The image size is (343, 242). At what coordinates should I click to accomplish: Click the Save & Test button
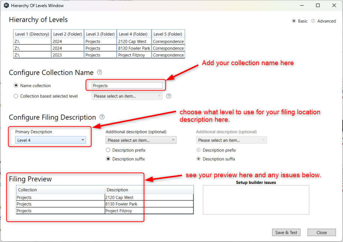click(286, 232)
